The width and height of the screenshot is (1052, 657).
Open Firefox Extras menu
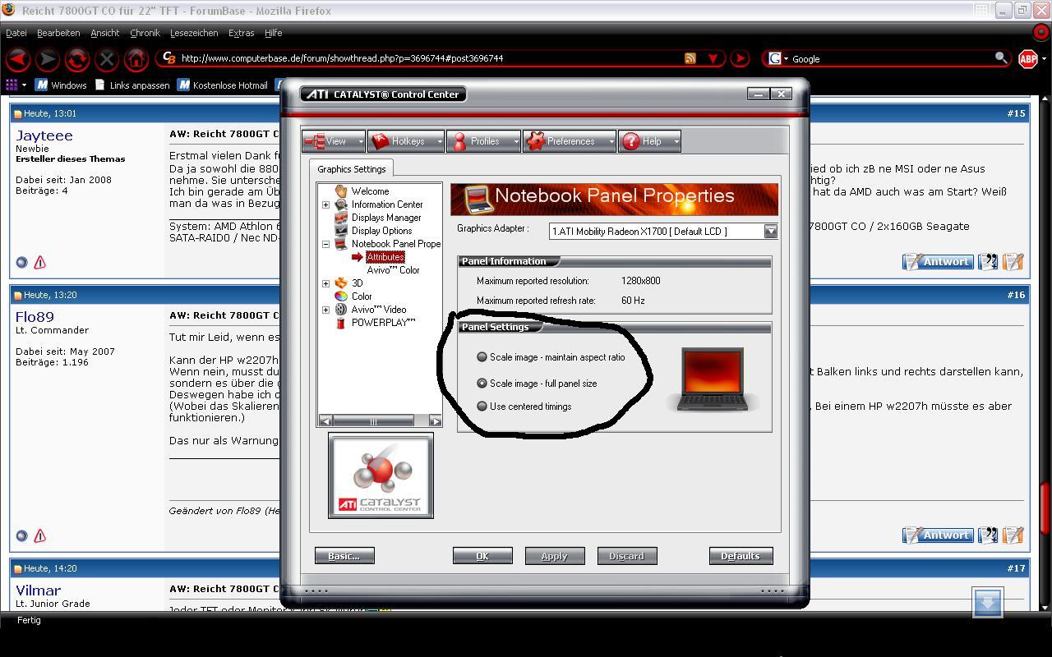tap(241, 33)
